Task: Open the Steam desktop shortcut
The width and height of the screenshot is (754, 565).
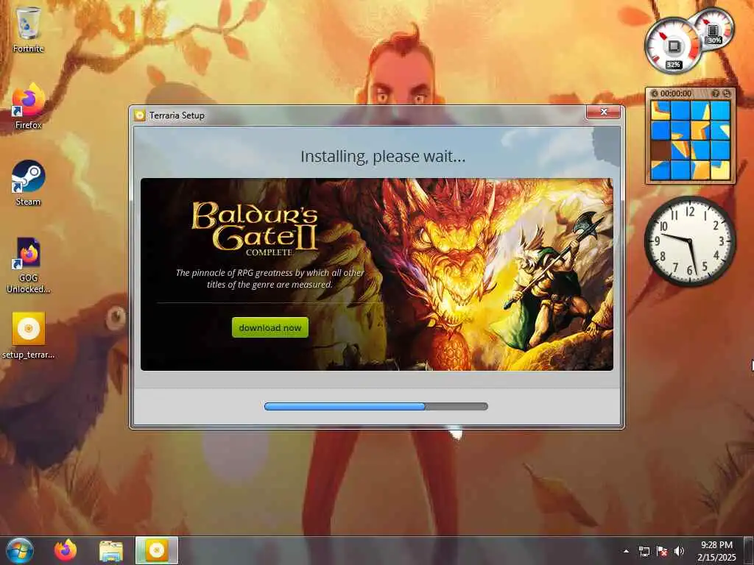Action: click(x=28, y=182)
